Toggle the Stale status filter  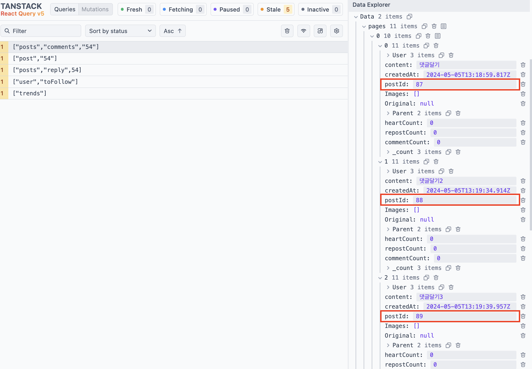pos(276,9)
